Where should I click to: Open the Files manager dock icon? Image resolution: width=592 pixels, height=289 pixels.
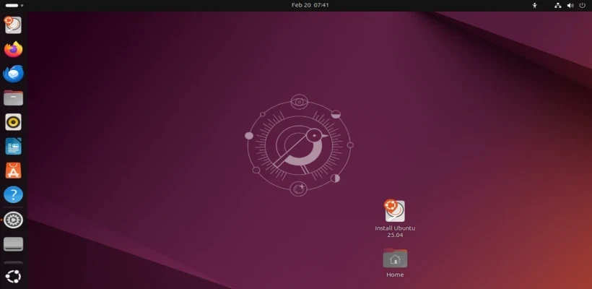[x=13, y=98]
